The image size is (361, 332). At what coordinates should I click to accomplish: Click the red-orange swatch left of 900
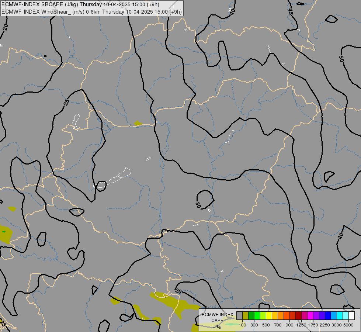pos(287,316)
